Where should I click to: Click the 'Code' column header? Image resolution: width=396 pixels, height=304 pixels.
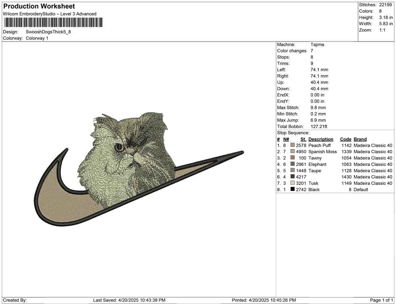coord(346,139)
